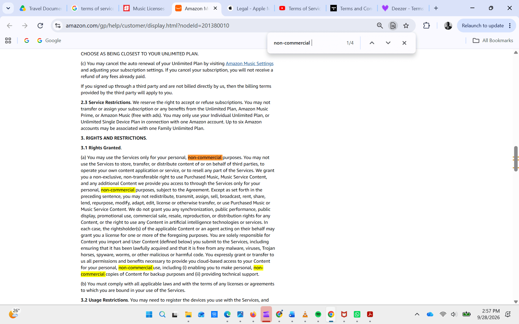This screenshot has height=324, width=519.
Task: Open the Extensions puzzle icon
Action: point(426,26)
